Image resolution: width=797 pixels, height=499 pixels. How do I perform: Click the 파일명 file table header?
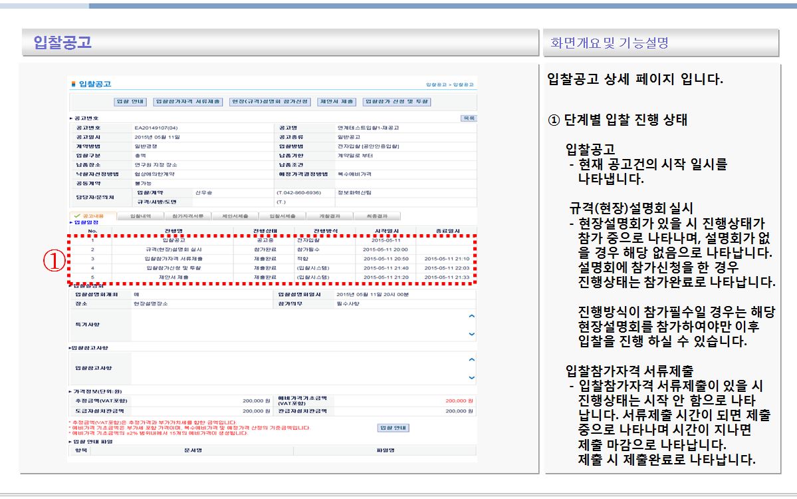(386, 450)
